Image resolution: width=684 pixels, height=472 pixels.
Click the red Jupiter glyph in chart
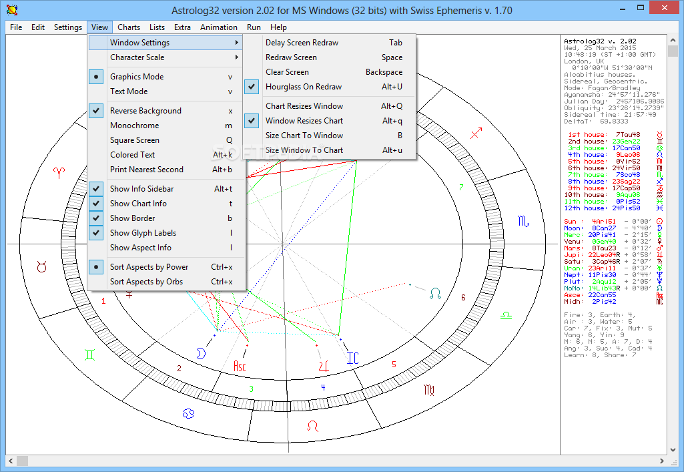pos(324,366)
